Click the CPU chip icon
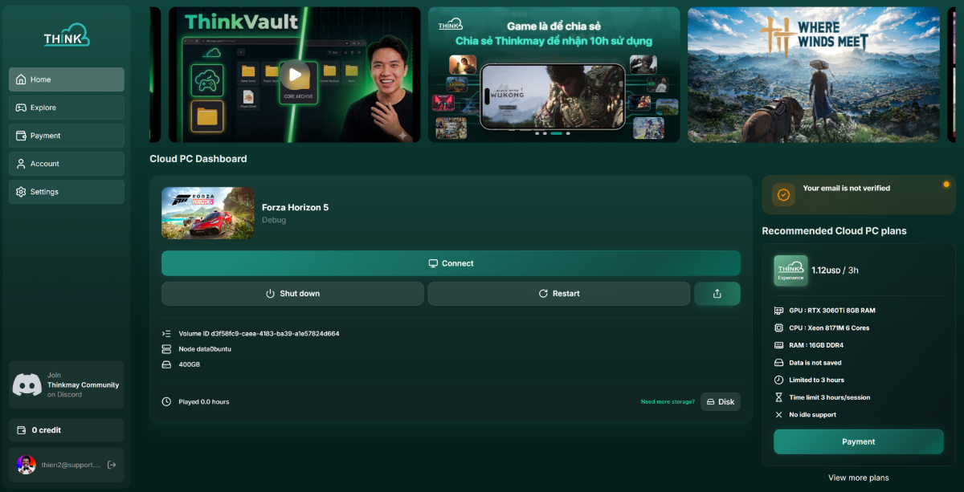This screenshot has width=964, height=492. pyautogui.click(x=778, y=327)
